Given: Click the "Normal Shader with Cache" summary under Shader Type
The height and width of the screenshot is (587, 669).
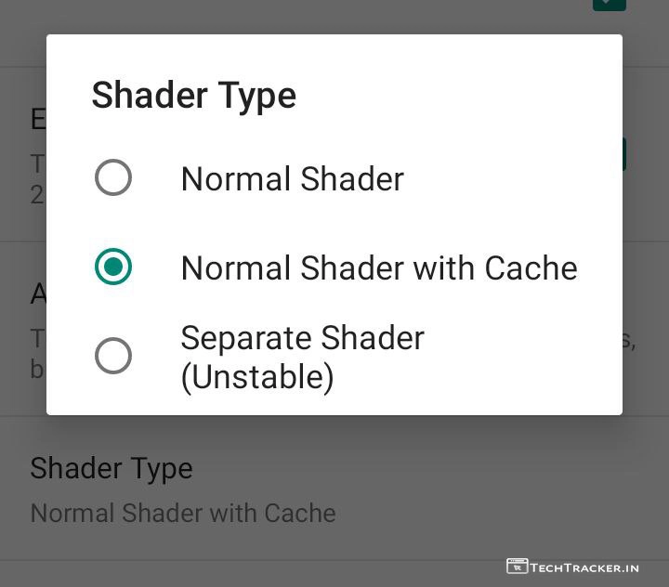Looking at the screenshot, I should coord(183,513).
